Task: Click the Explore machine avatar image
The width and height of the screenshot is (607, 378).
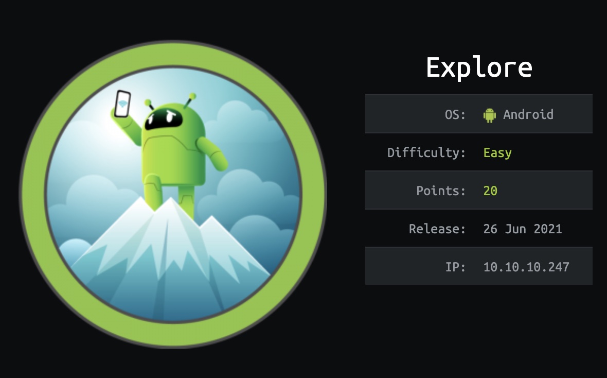Action: coord(173,194)
